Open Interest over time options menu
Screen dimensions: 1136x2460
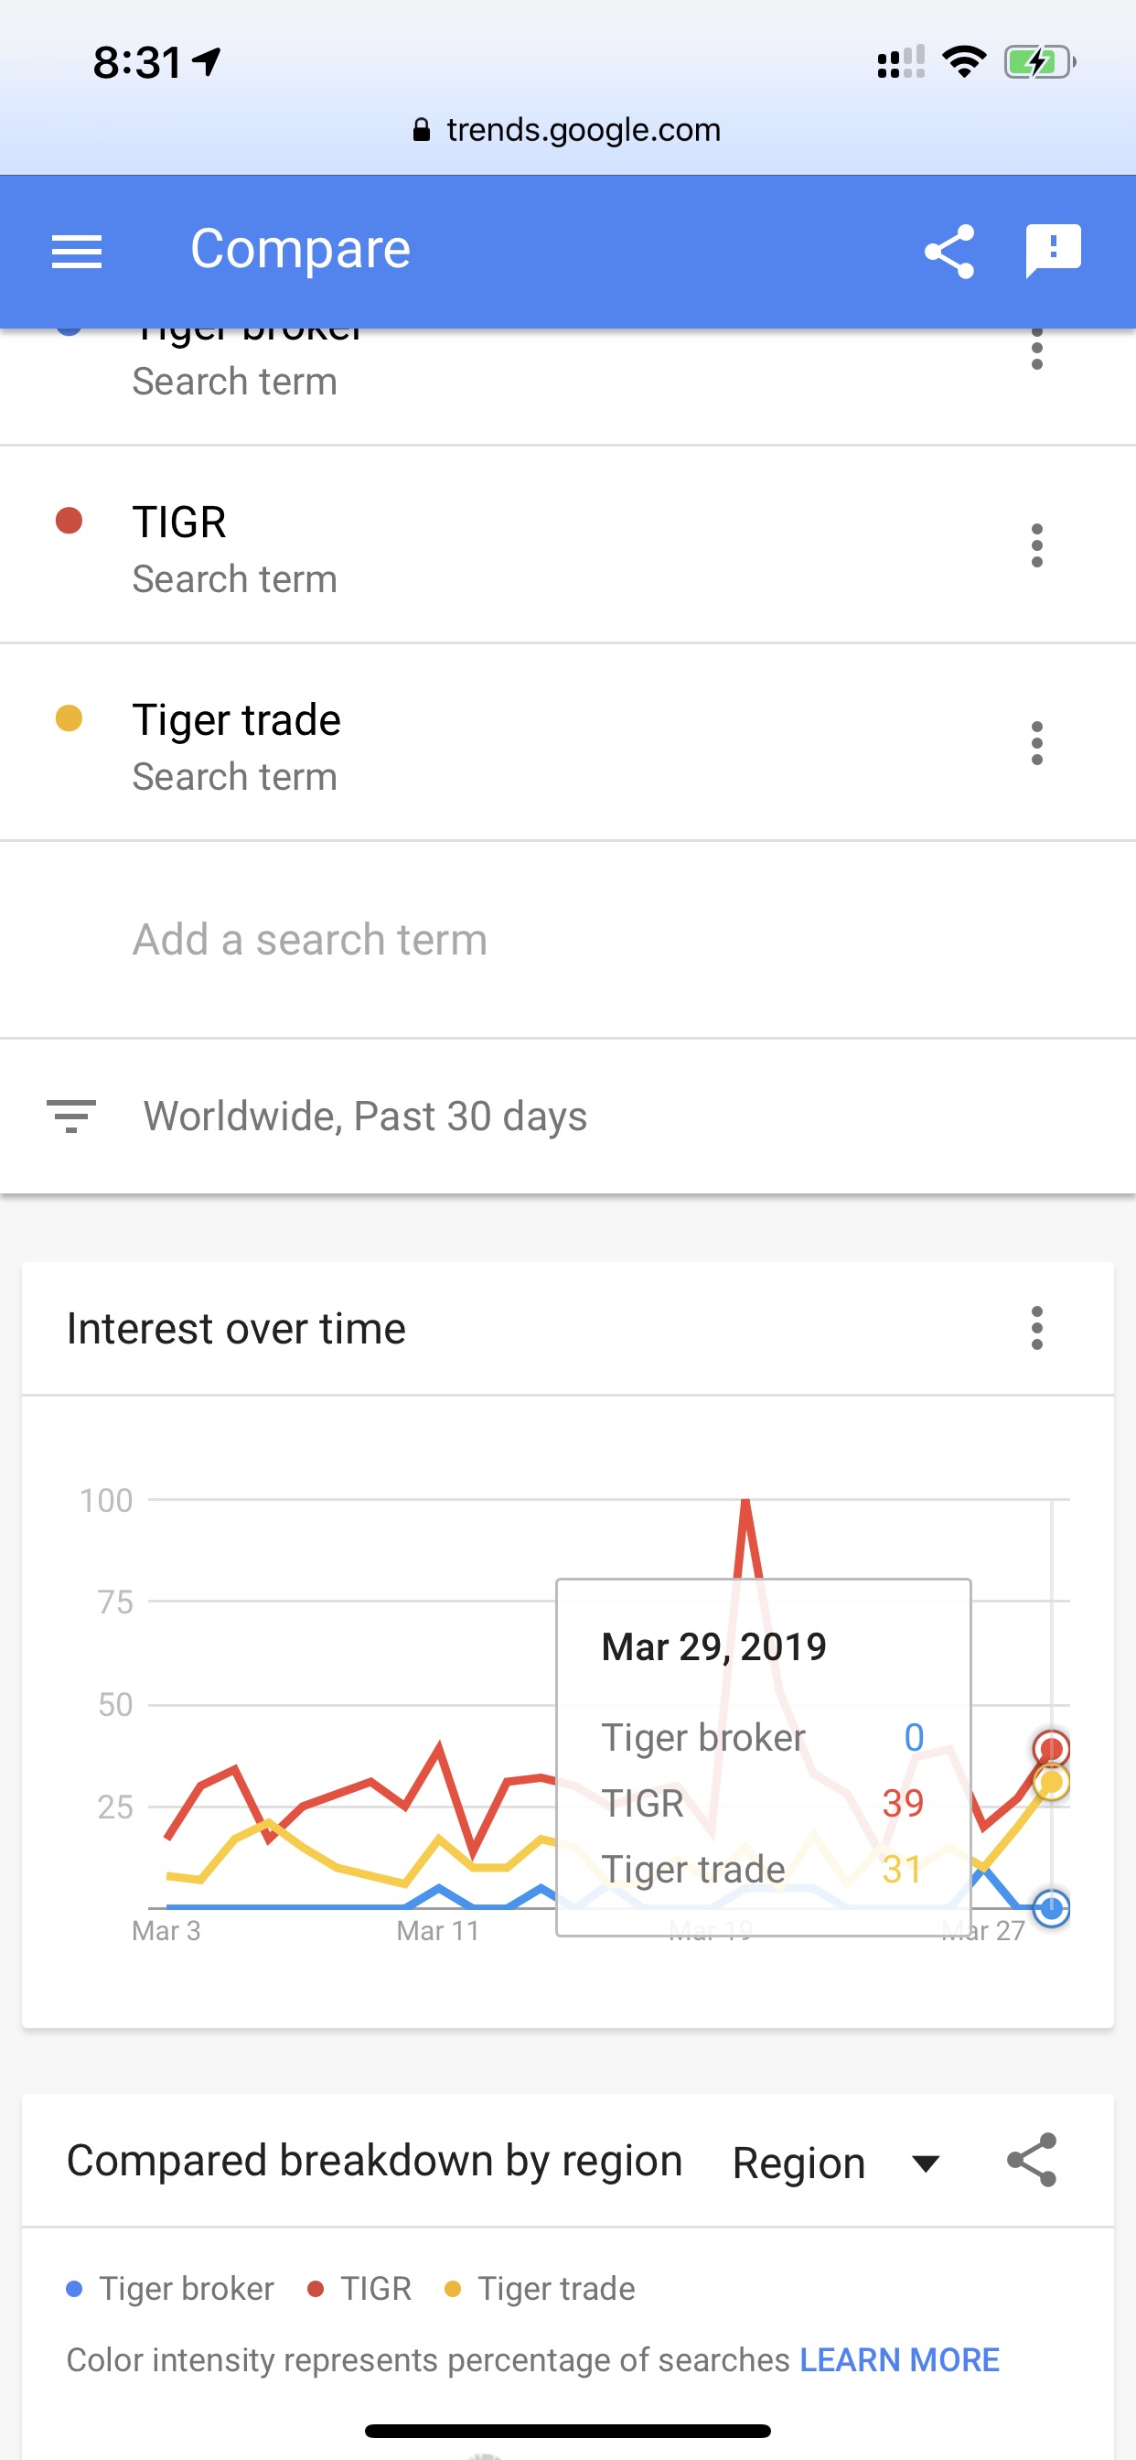tap(1036, 1328)
